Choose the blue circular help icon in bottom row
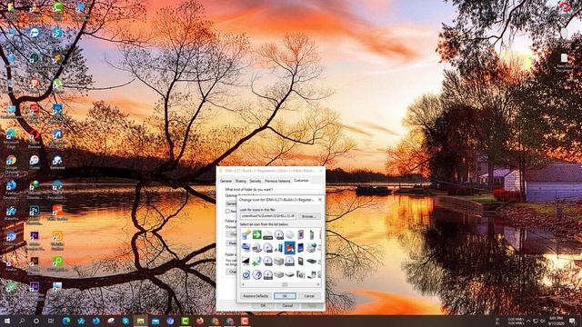 [246, 274]
